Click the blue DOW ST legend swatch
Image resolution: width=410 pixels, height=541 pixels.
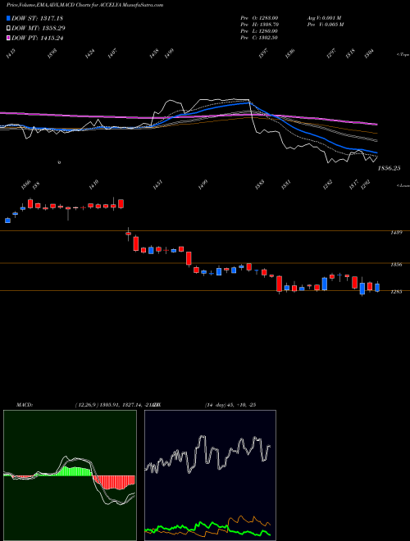point(8,18)
